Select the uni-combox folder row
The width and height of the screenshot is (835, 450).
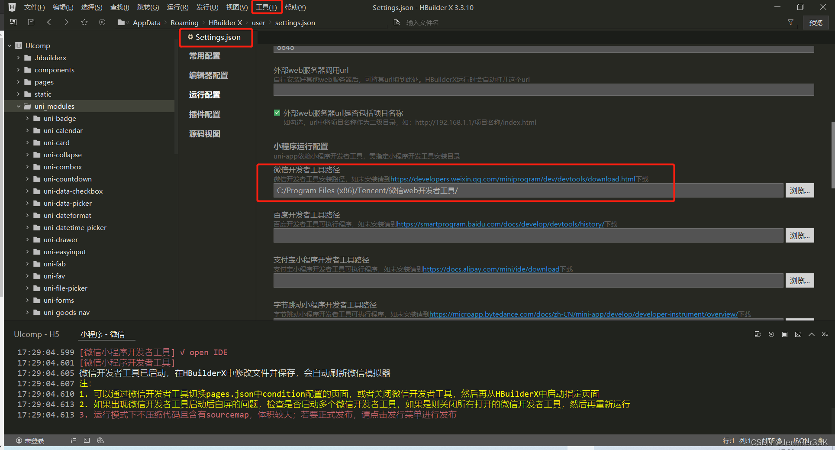tap(89, 167)
